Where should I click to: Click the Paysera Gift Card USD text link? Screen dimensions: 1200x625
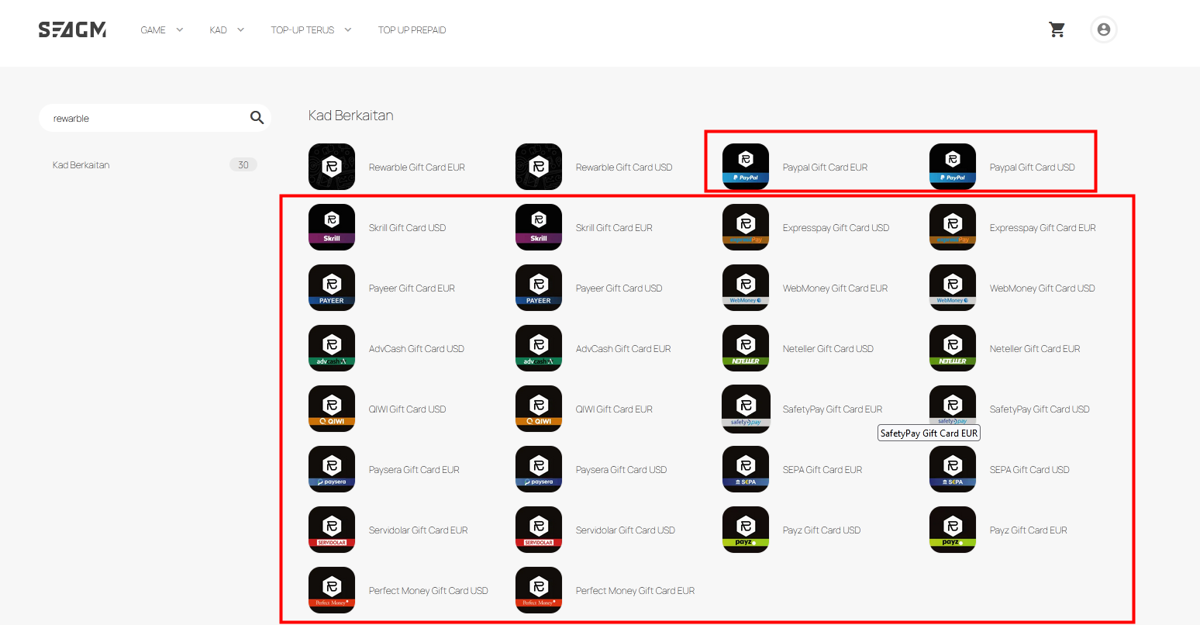point(621,470)
